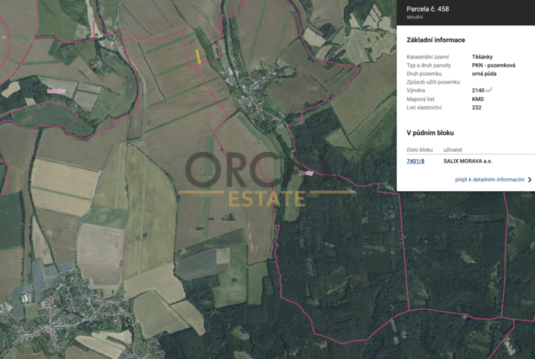Select the "Základní informace" section heading
Image resolution: width=535 pixels, height=359 pixels.
[x=435, y=40]
